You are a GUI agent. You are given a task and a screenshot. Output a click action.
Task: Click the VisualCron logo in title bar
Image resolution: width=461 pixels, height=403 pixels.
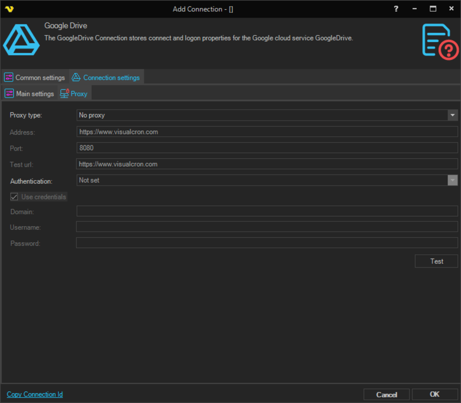9,9
